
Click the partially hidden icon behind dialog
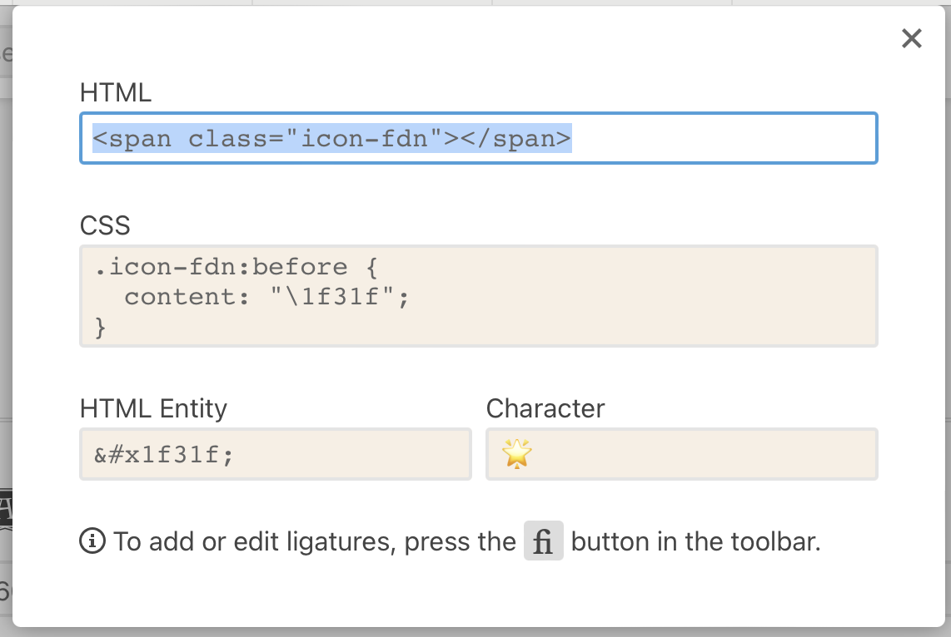(x=6, y=509)
